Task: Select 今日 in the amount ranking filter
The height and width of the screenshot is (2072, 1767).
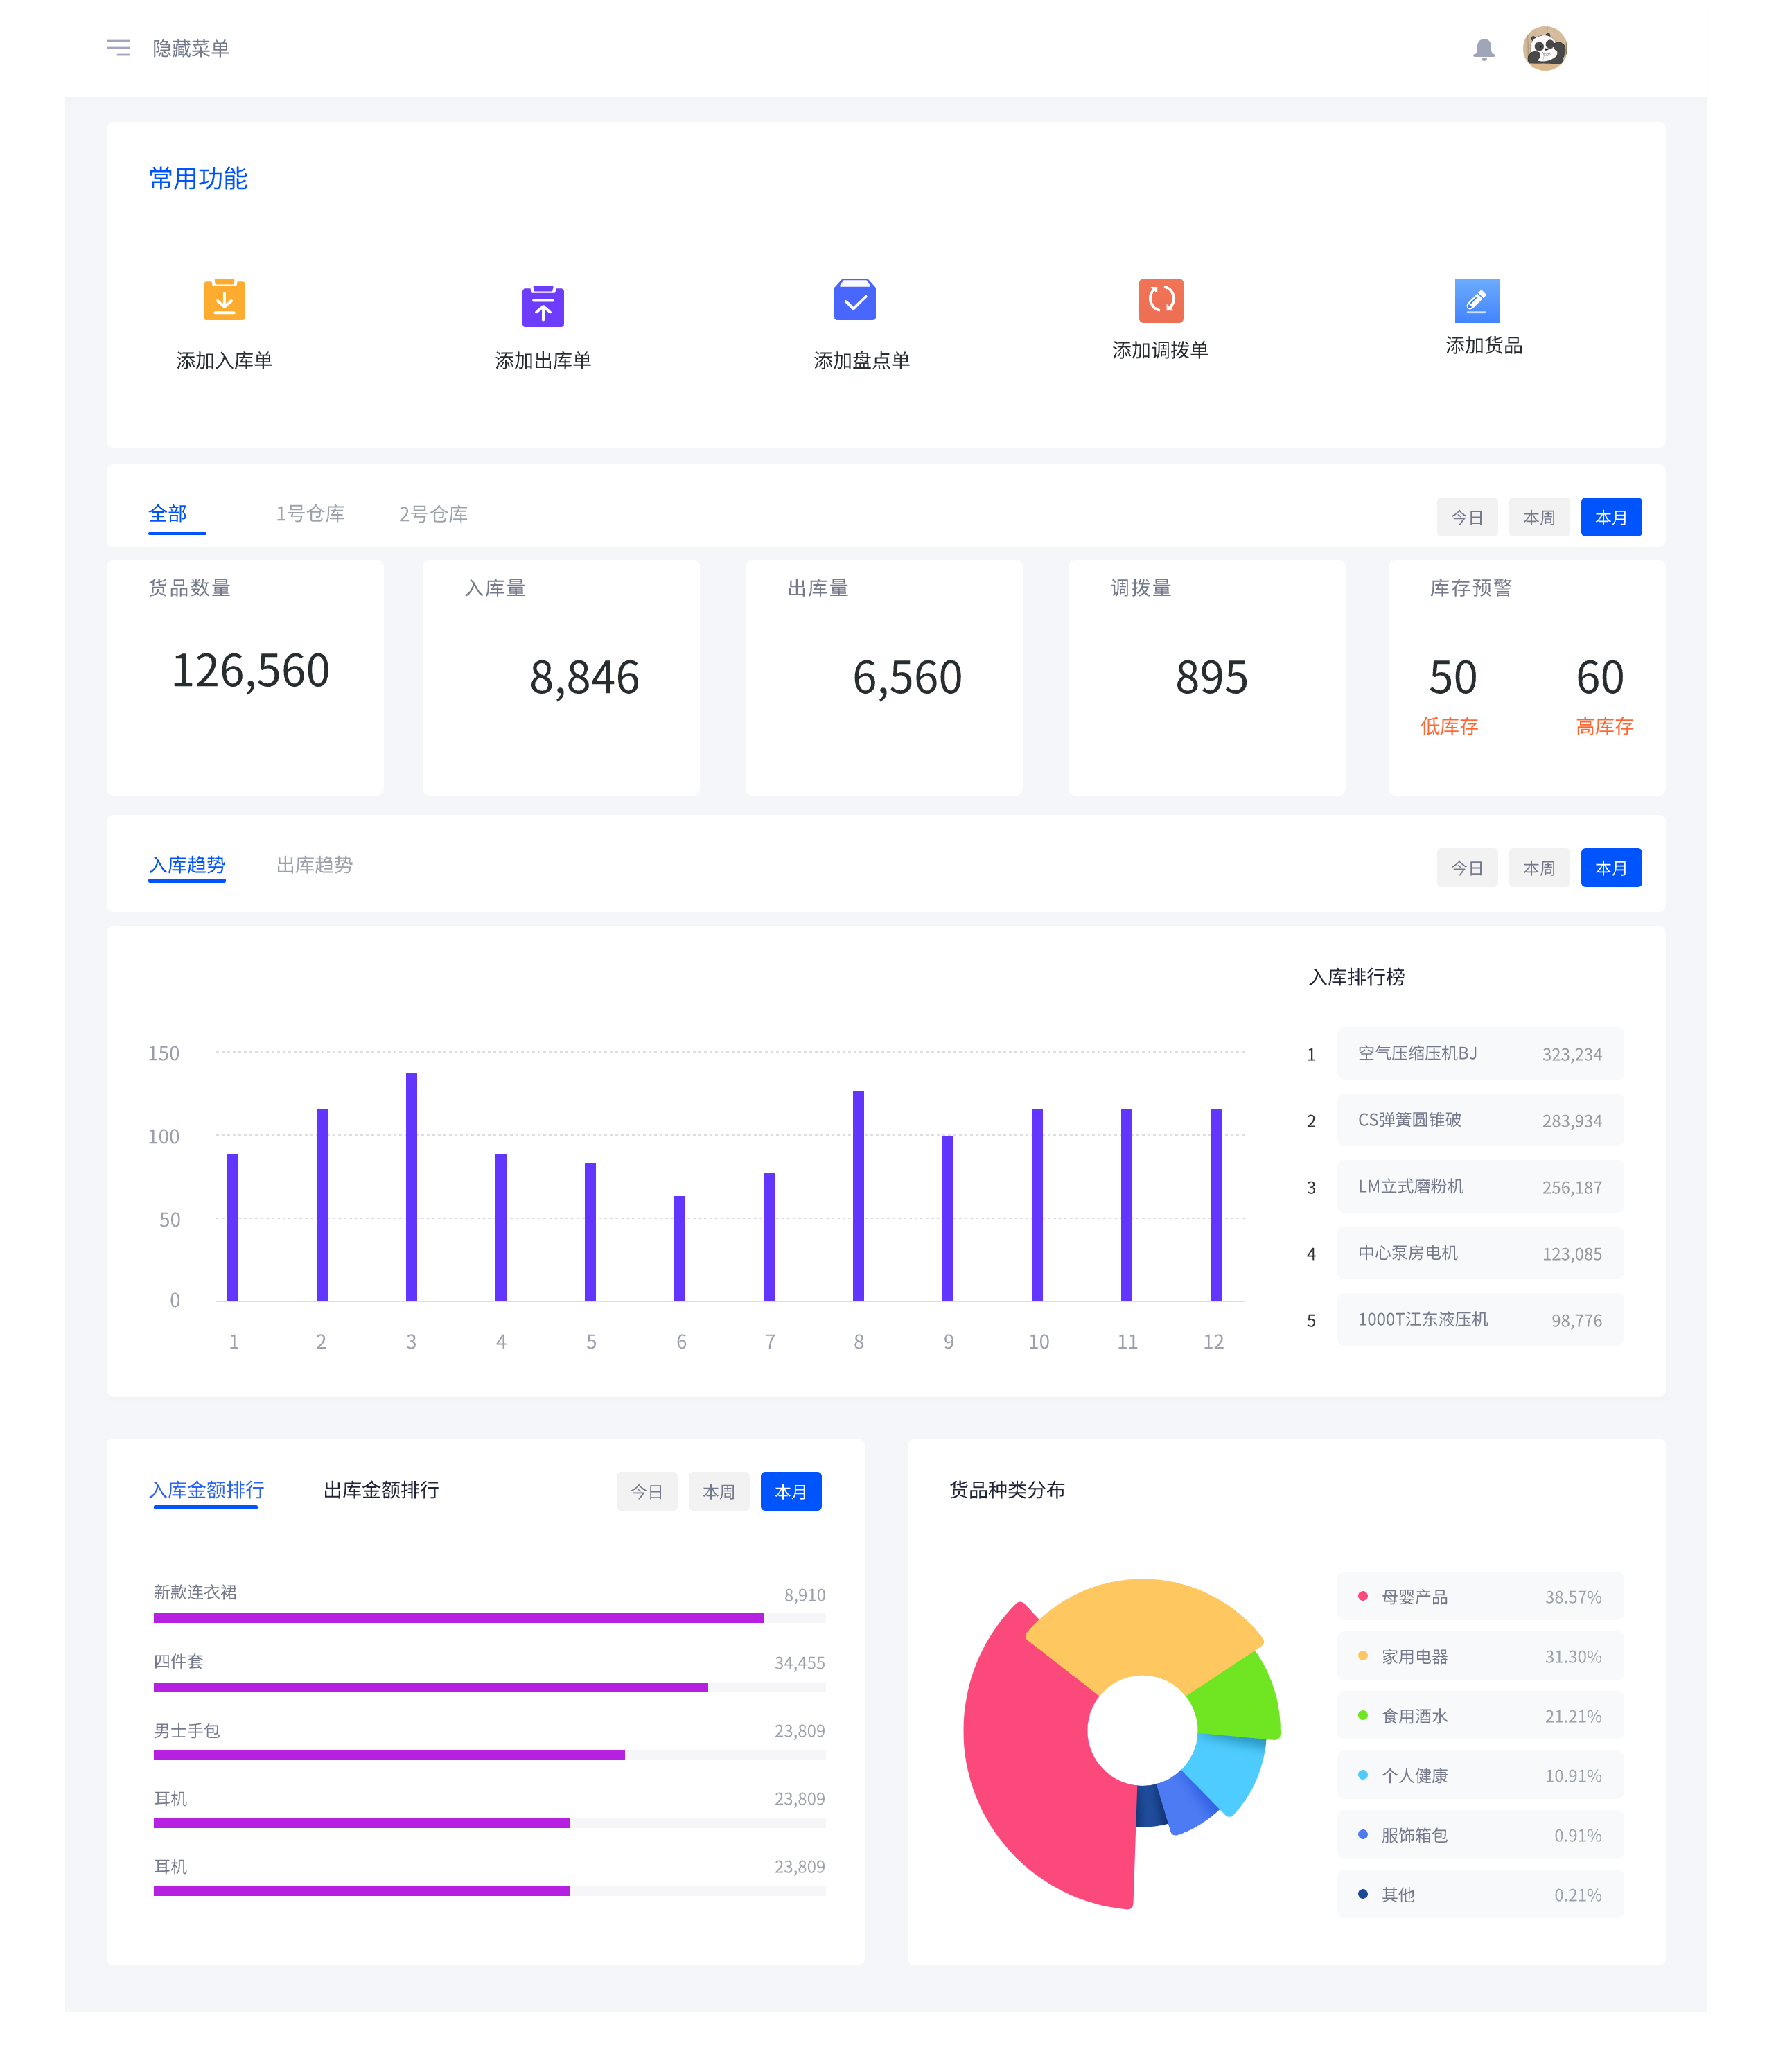Action: tap(646, 1491)
